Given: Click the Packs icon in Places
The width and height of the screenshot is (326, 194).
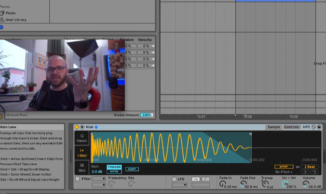Looking at the screenshot, I should pos(2,13).
